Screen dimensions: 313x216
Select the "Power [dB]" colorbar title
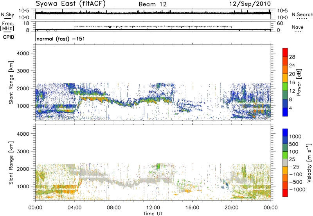coord(299,82)
